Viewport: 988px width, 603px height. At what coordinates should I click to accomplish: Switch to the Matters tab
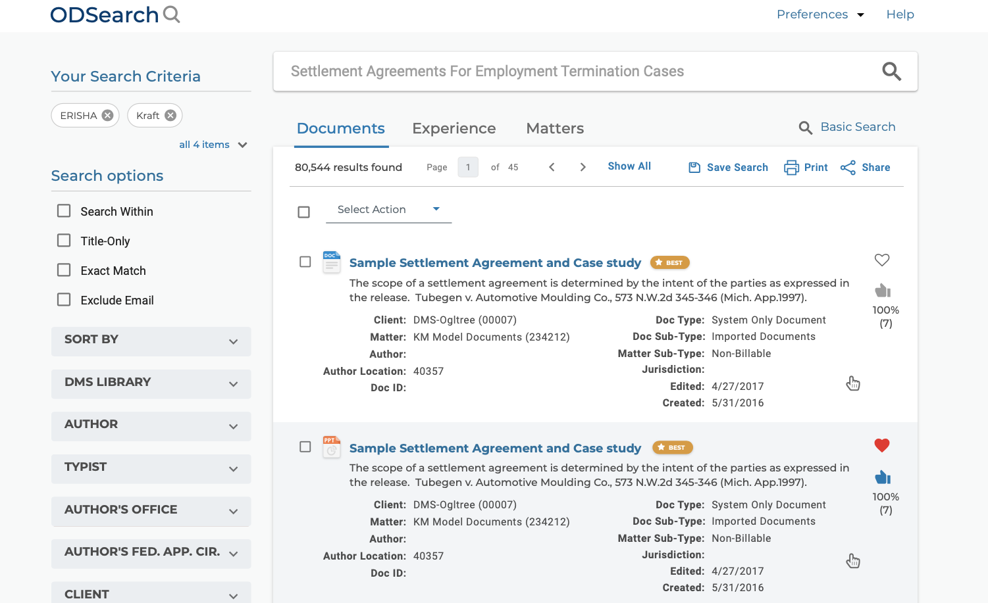click(555, 128)
